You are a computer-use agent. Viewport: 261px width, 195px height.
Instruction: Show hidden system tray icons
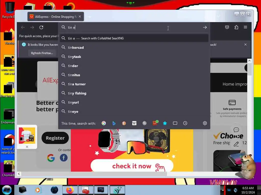tap(223, 190)
